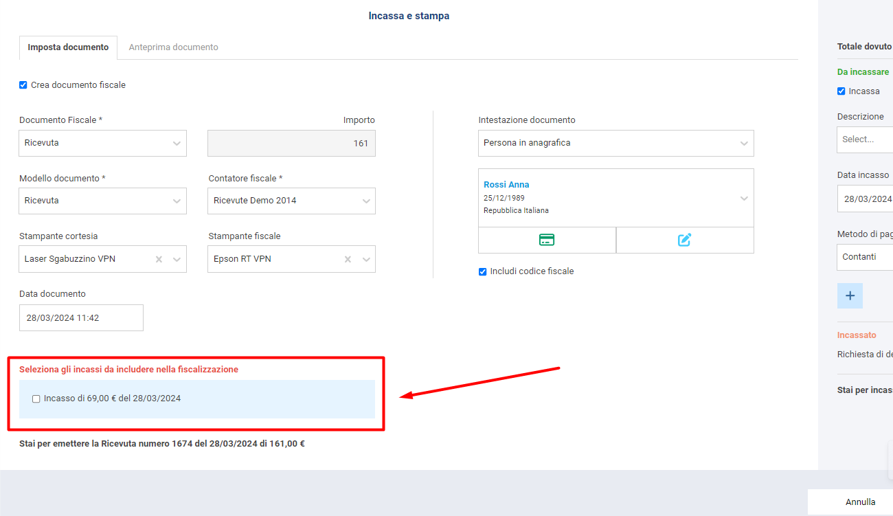Click the blue plus add payment button
893x516 pixels.
[850, 295]
